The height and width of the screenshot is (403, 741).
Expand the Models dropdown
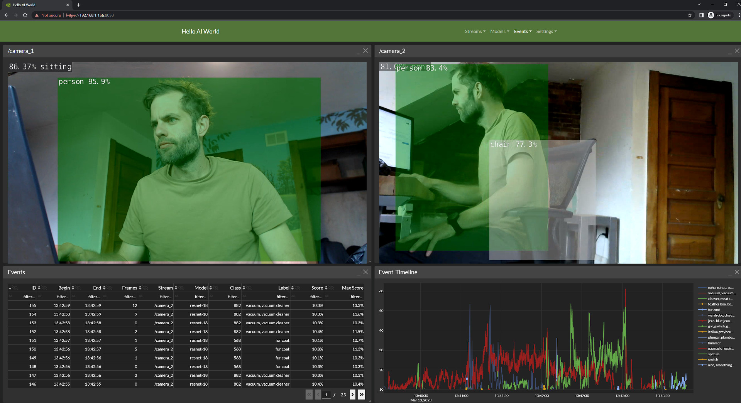tap(499, 32)
